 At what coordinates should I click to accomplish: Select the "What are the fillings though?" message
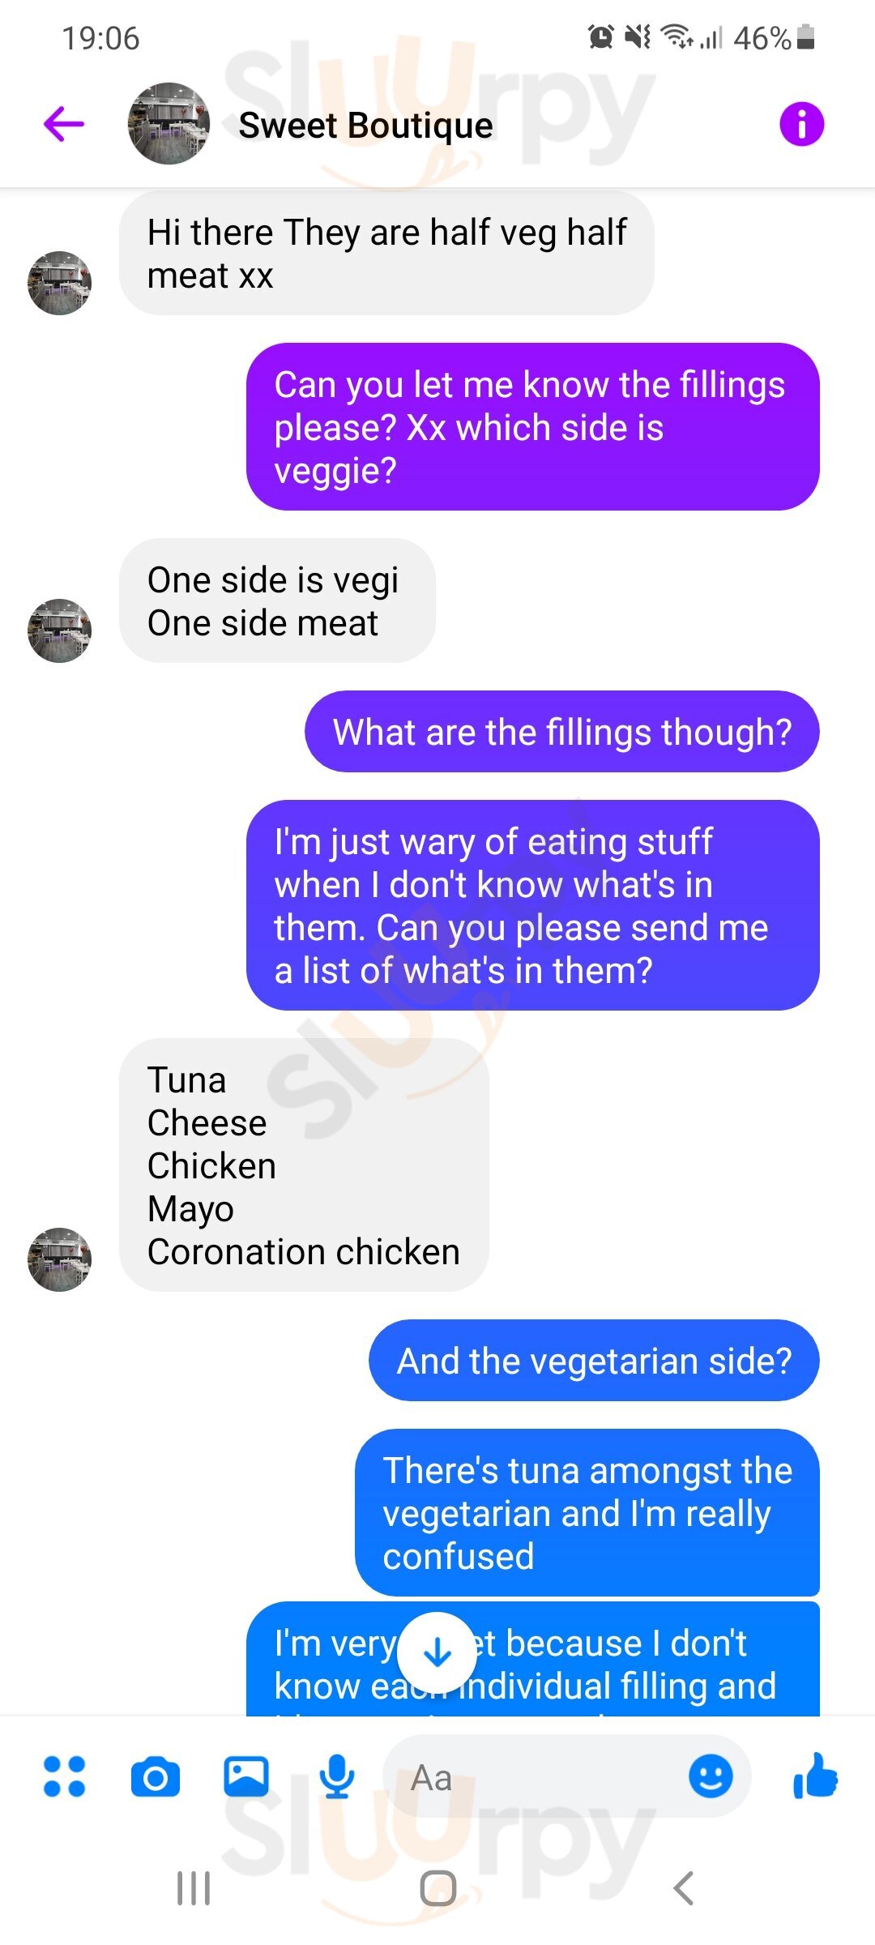pos(561,732)
